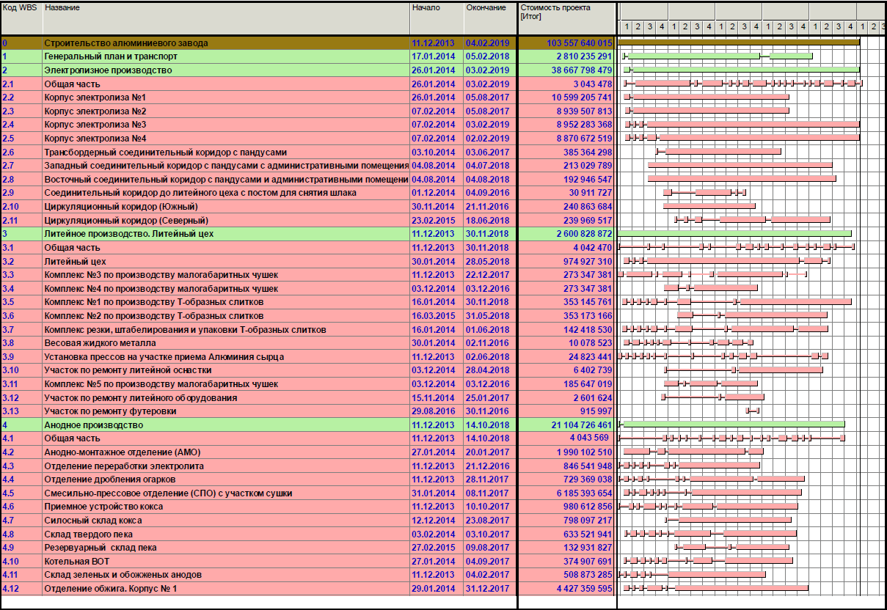Image resolution: width=887 pixels, height=610 pixels.
Task: Click the 'Начало' column header
Action: coord(437,18)
